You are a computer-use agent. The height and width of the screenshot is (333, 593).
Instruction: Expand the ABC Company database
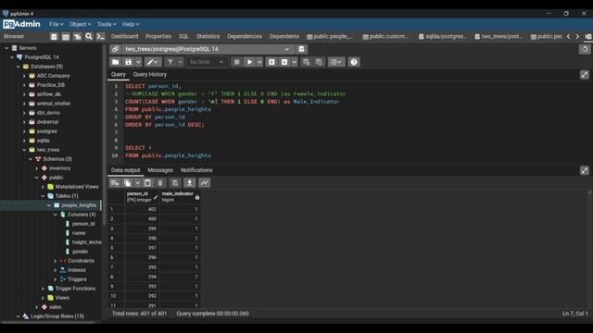25,76
